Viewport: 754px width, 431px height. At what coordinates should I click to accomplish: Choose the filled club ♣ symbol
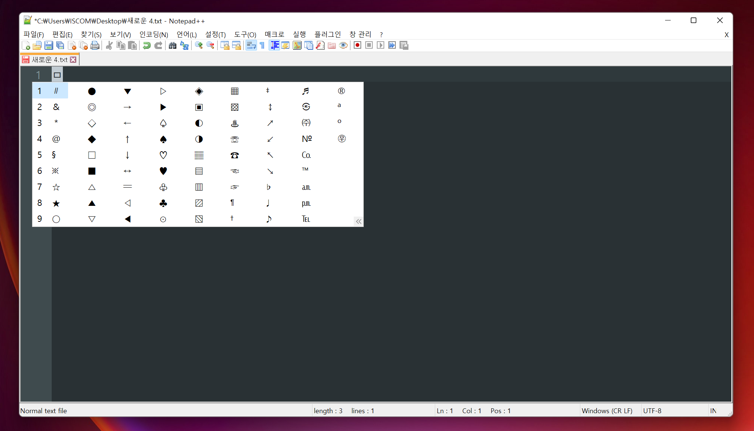click(163, 203)
